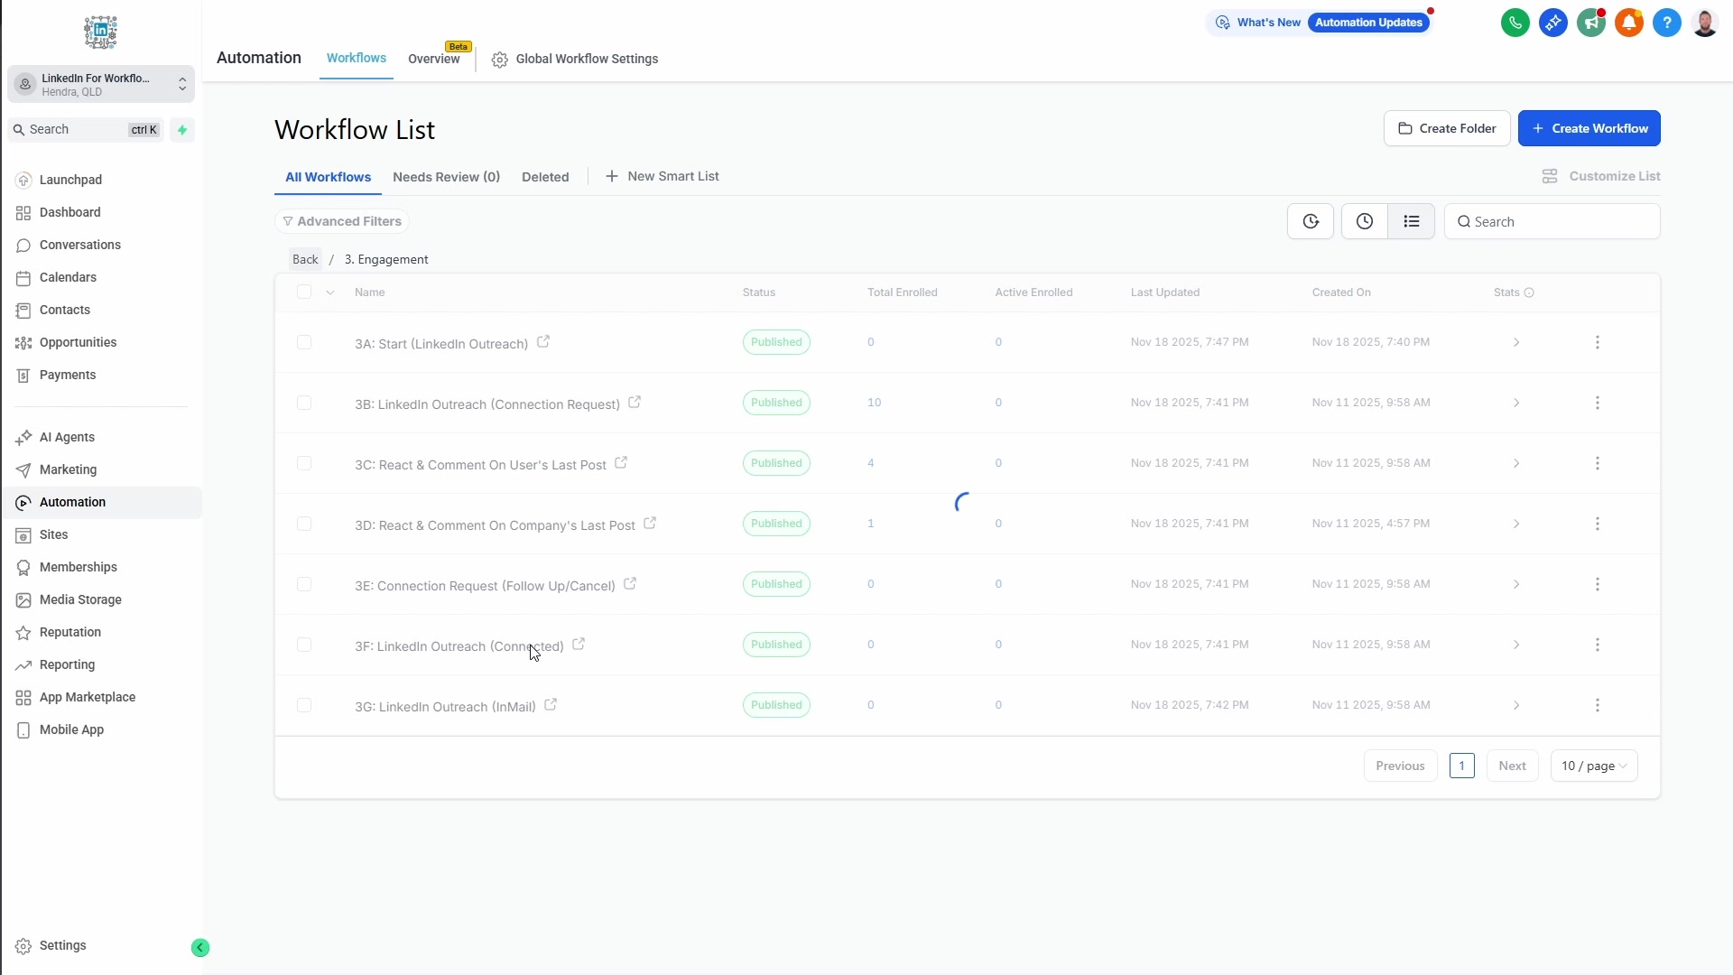
Task: Collapse sidebar with green arrow button
Action: (x=200, y=947)
